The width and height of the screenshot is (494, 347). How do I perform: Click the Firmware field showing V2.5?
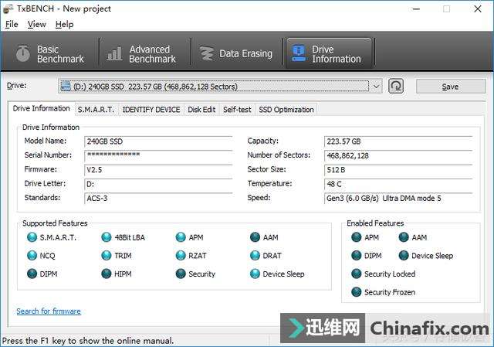158,170
